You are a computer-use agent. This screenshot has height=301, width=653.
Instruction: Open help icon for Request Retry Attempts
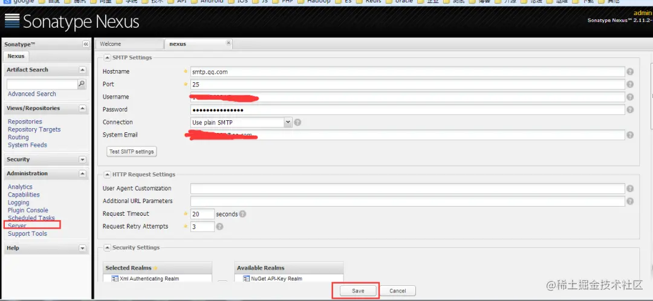(x=219, y=227)
